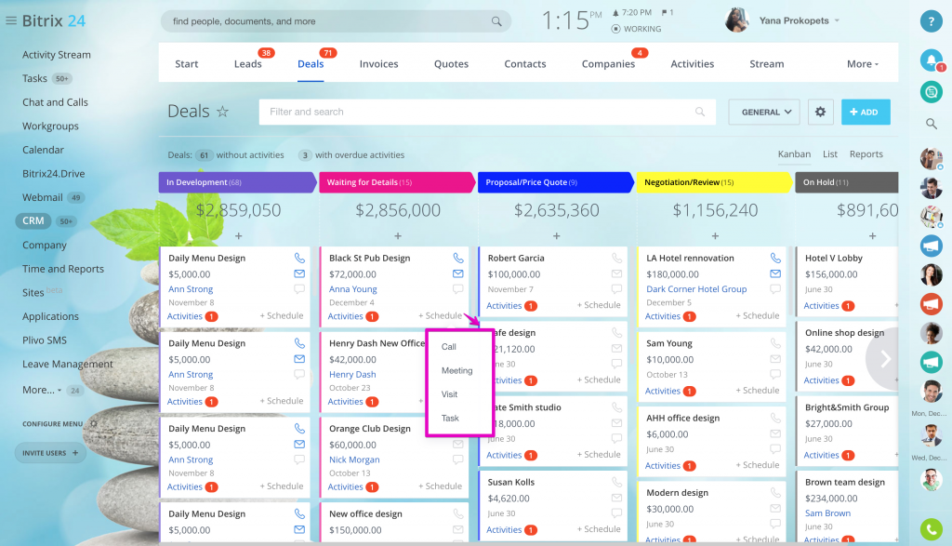952x546 pixels.
Task: Click the pink Waiting for Details stage header
Action: click(x=397, y=182)
